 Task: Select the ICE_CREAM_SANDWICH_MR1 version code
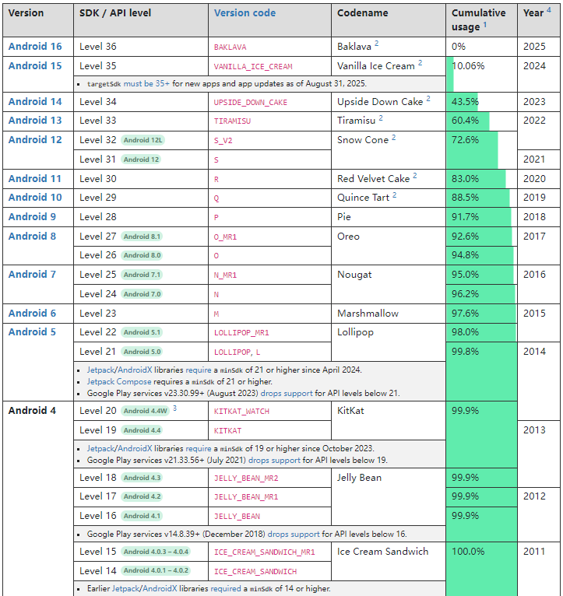[x=265, y=552]
